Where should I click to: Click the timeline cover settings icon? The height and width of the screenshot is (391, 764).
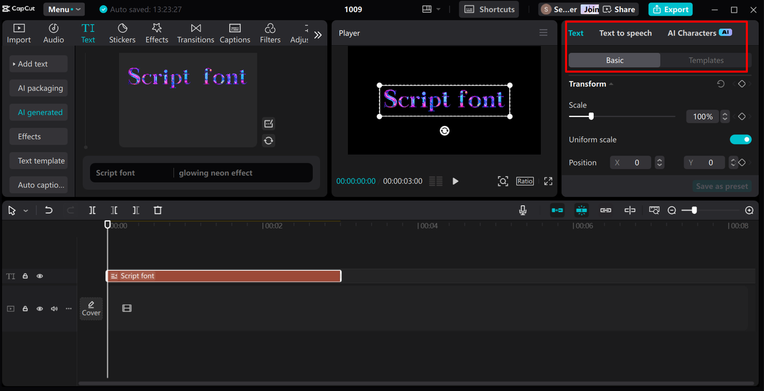pyautogui.click(x=654, y=210)
